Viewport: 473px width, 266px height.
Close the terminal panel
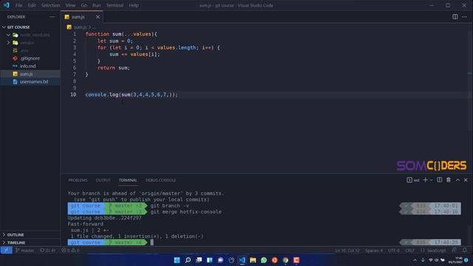(466, 180)
